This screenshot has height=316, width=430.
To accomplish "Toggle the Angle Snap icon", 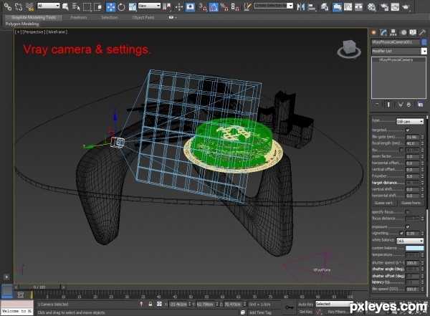I will point(214,6).
